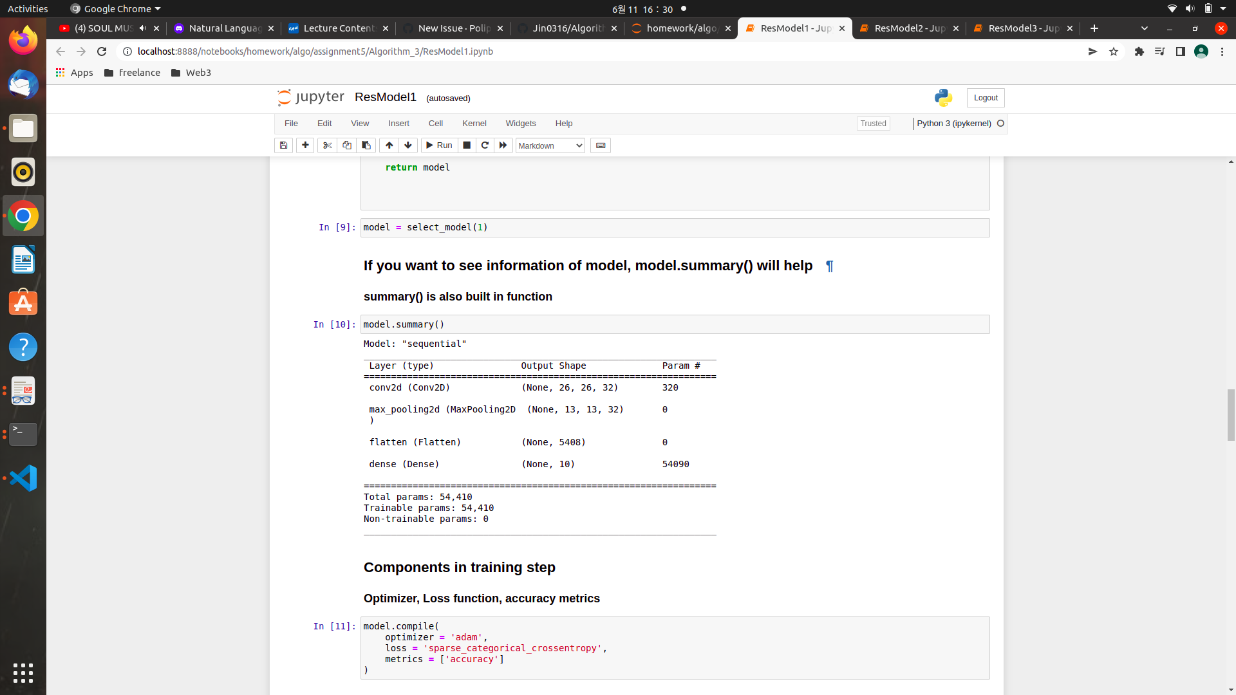Open the command palette keyboard icon
The height and width of the screenshot is (695, 1236).
pos(601,145)
